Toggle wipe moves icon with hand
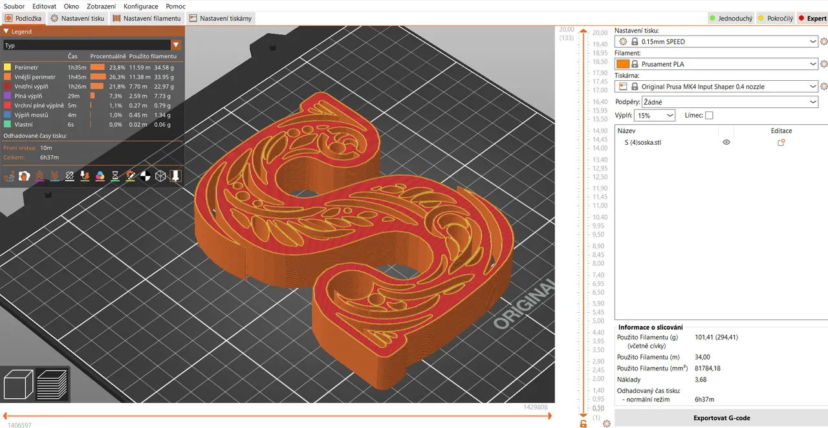This screenshot has width=828, height=428. point(24,175)
